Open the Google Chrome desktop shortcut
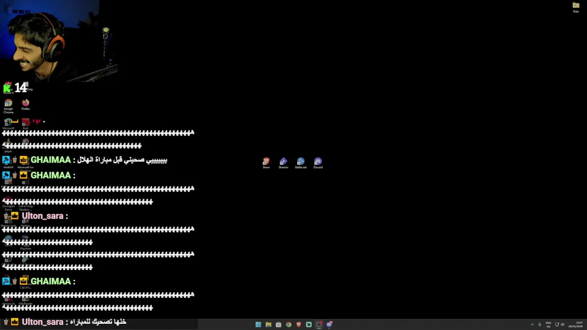This screenshot has width=587, height=330. coord(8,107)
